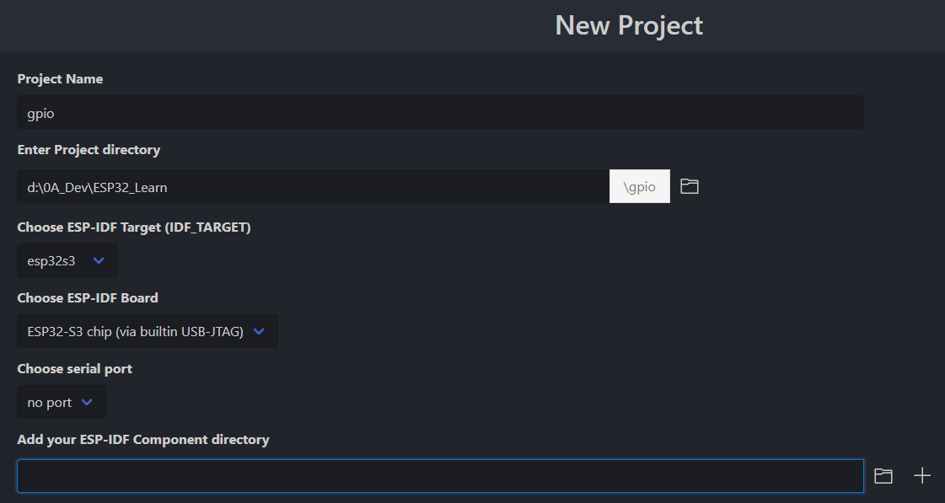The width and height of the screenshot is (945, 503).
Task: Open folder picker for ESP-IDF component directory
Action: [x=883, y=476]
